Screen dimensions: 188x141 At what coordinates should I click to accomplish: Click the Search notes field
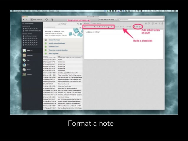(x=141, y=19)
